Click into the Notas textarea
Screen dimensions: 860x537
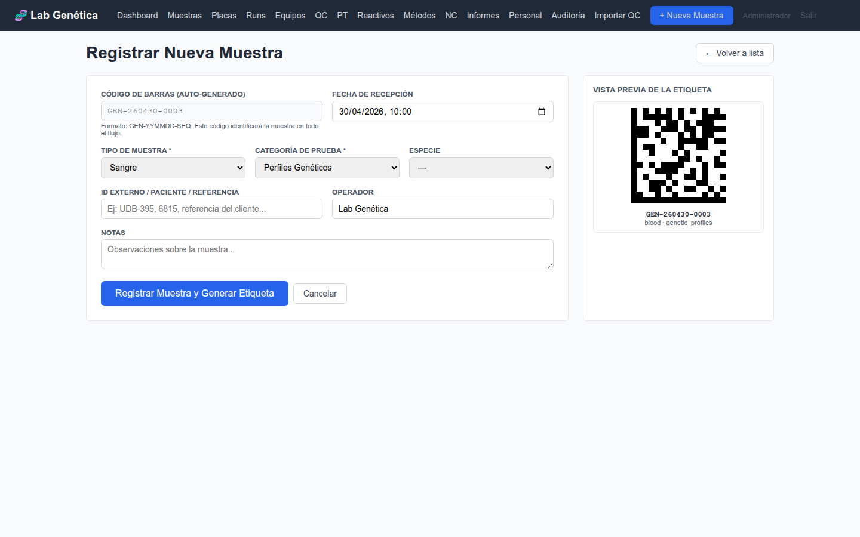coord(327,254)
